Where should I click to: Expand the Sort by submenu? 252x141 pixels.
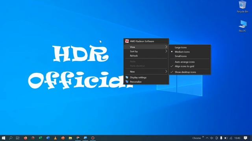click(x=146, y=51)
